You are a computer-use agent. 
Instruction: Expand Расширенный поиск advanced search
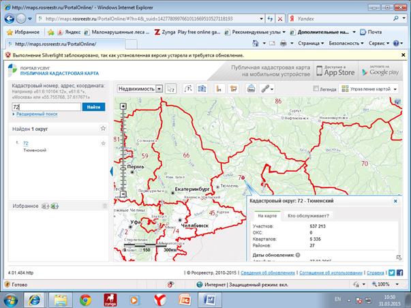[37, 114]
